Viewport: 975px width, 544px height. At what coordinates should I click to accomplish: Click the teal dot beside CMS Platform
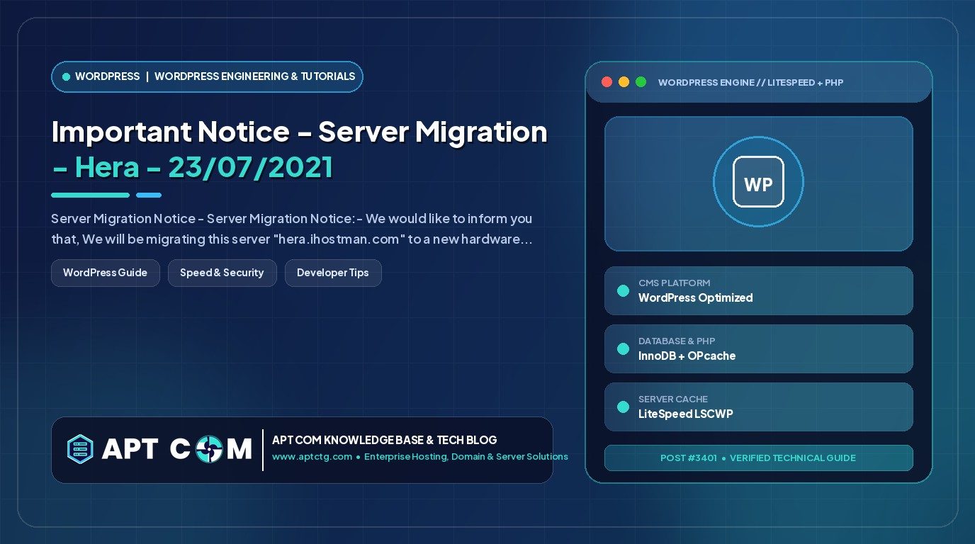coord(623,290)
